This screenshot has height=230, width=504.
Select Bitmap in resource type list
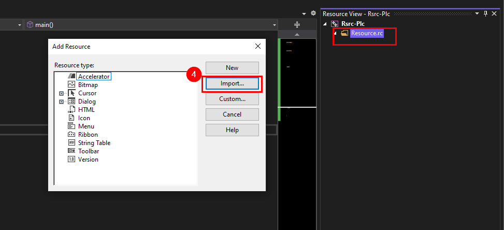click(88, 85)
